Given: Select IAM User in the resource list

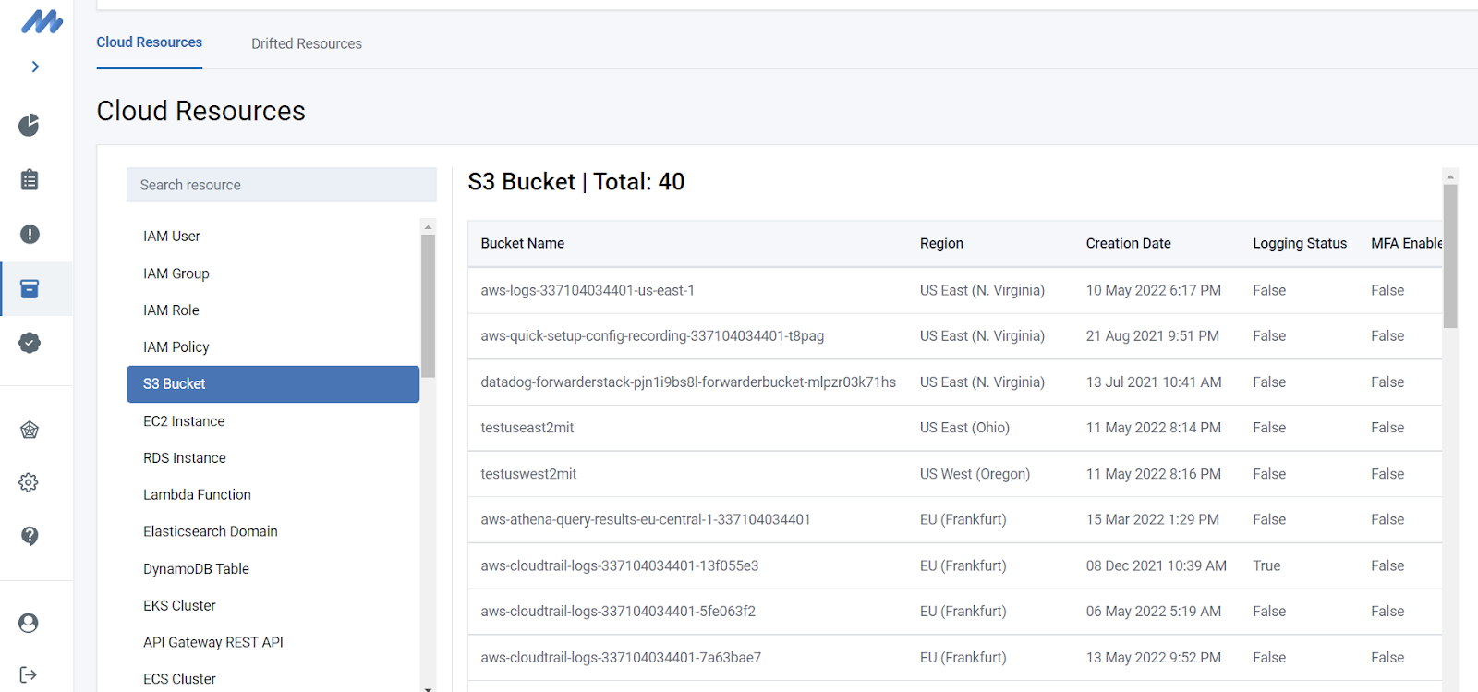Looking at the screenshot, I should [172, 237].
